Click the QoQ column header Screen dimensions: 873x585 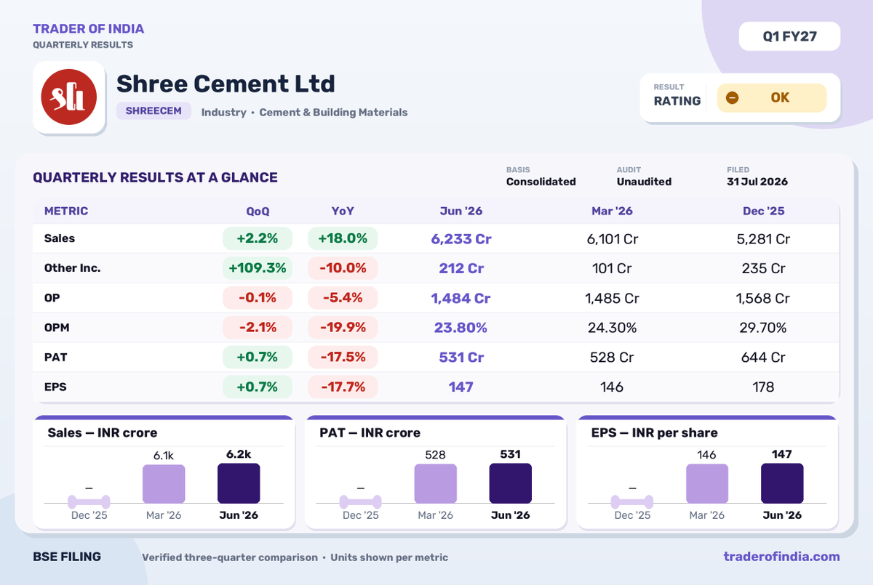coord(258,211)
